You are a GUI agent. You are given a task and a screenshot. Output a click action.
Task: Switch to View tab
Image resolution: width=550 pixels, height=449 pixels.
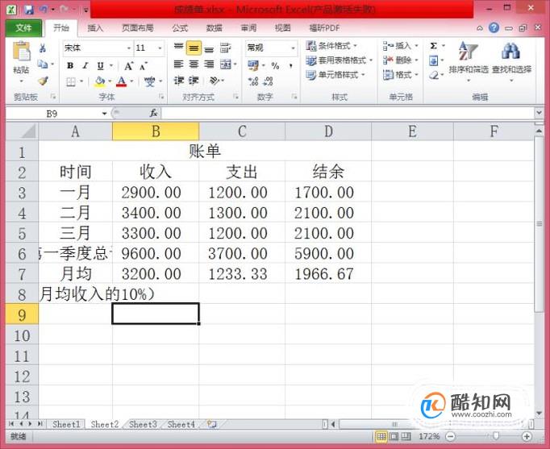283,28
